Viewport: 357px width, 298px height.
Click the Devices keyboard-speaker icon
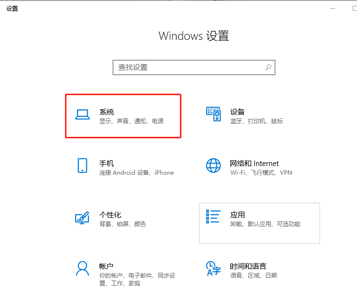213,114
